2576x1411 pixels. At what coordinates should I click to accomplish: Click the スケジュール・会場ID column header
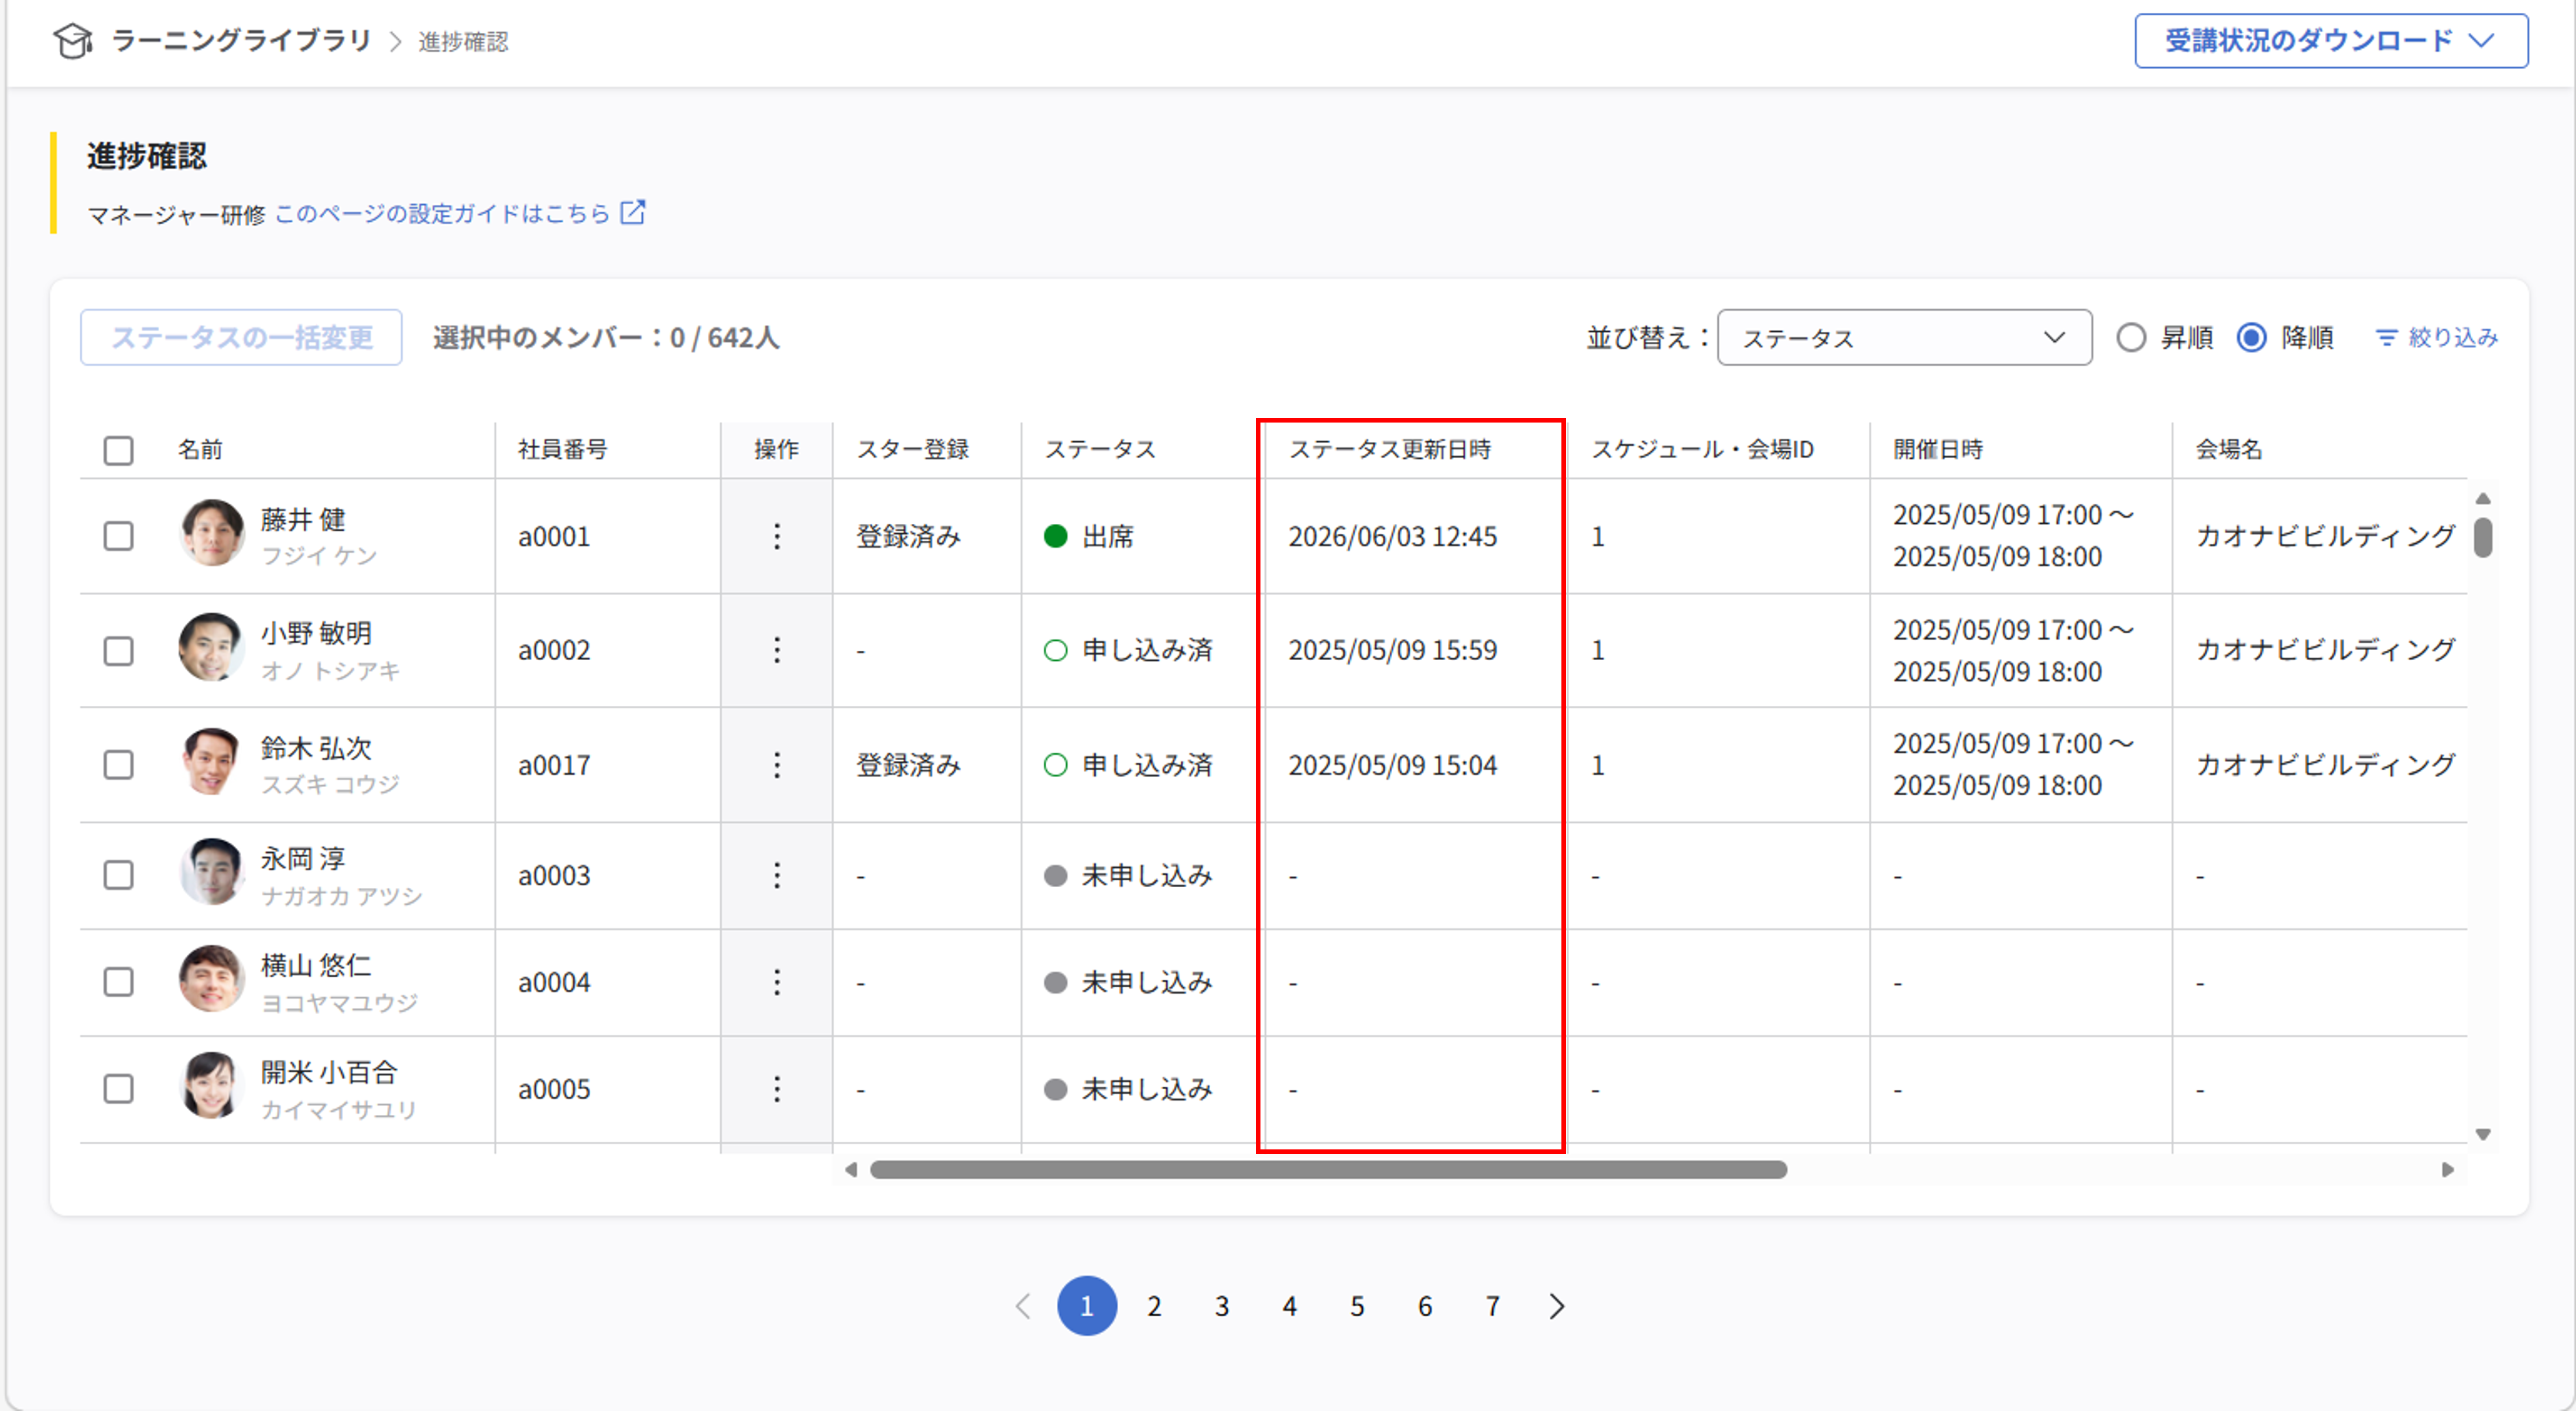(x=1702, y=449)
